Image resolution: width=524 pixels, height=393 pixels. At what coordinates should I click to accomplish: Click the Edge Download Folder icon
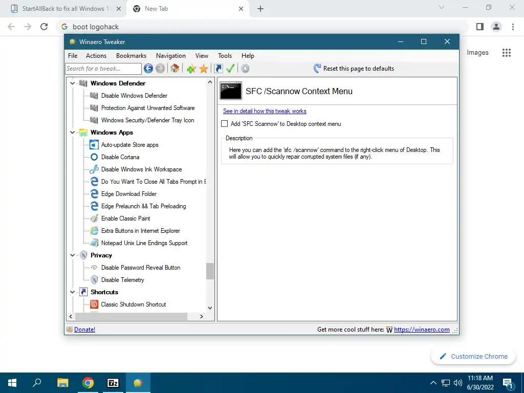[x=94, y=194]
